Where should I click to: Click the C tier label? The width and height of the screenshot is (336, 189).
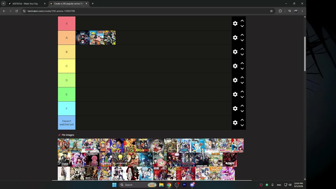(67, 66)
